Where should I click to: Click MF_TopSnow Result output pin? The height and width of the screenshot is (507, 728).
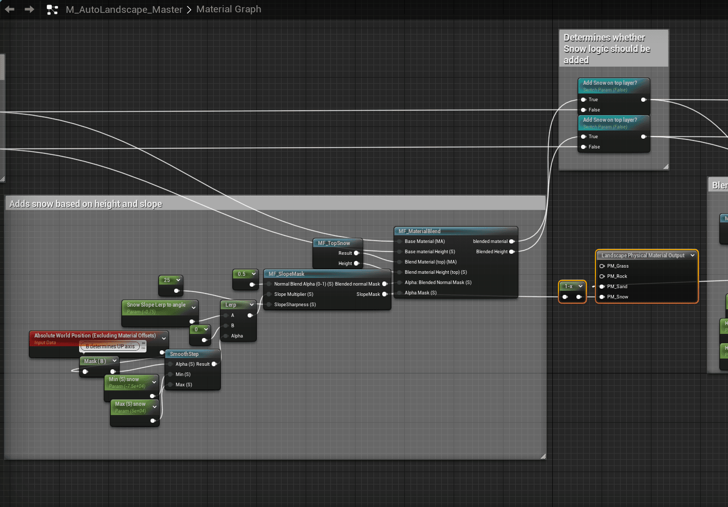pos(357,253)
